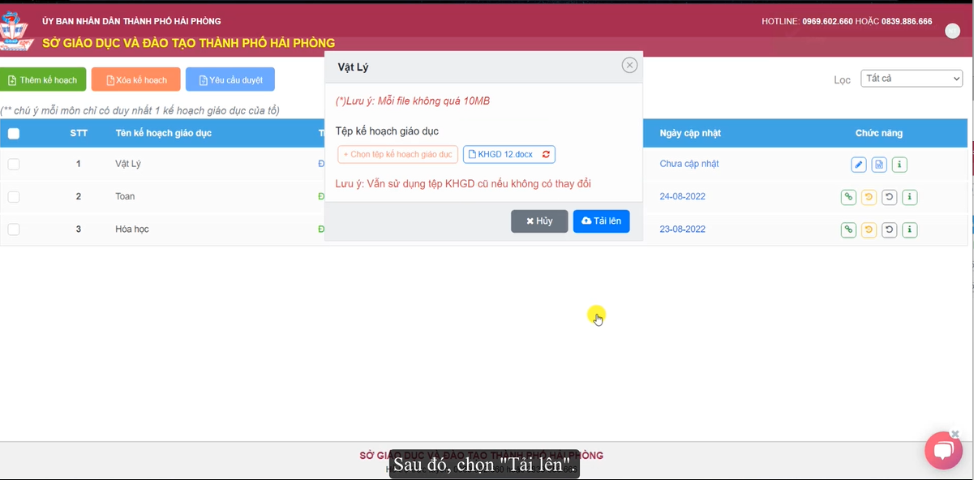The height and width of the screenshot is (480, 974).
Task: Check the Vật Lý row checkbox
Action: click(14, 164)
